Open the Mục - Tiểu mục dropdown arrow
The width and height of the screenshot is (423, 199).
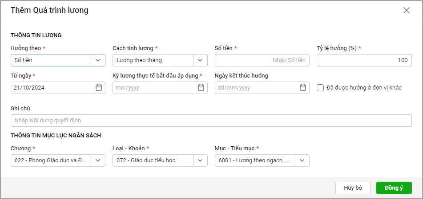[302, 160]
